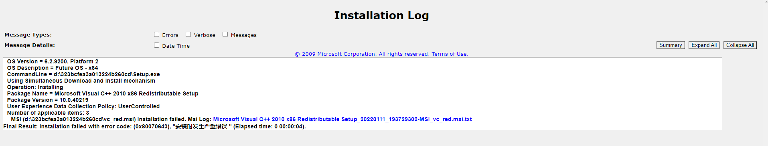Select the Operation: Installing line

point(35,87)
